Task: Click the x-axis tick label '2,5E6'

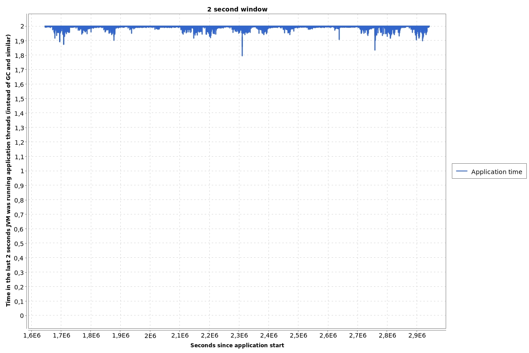Action: 298,336
